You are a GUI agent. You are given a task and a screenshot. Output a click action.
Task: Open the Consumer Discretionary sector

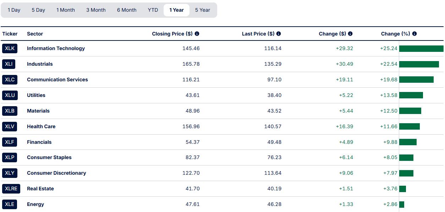(56, 173)
